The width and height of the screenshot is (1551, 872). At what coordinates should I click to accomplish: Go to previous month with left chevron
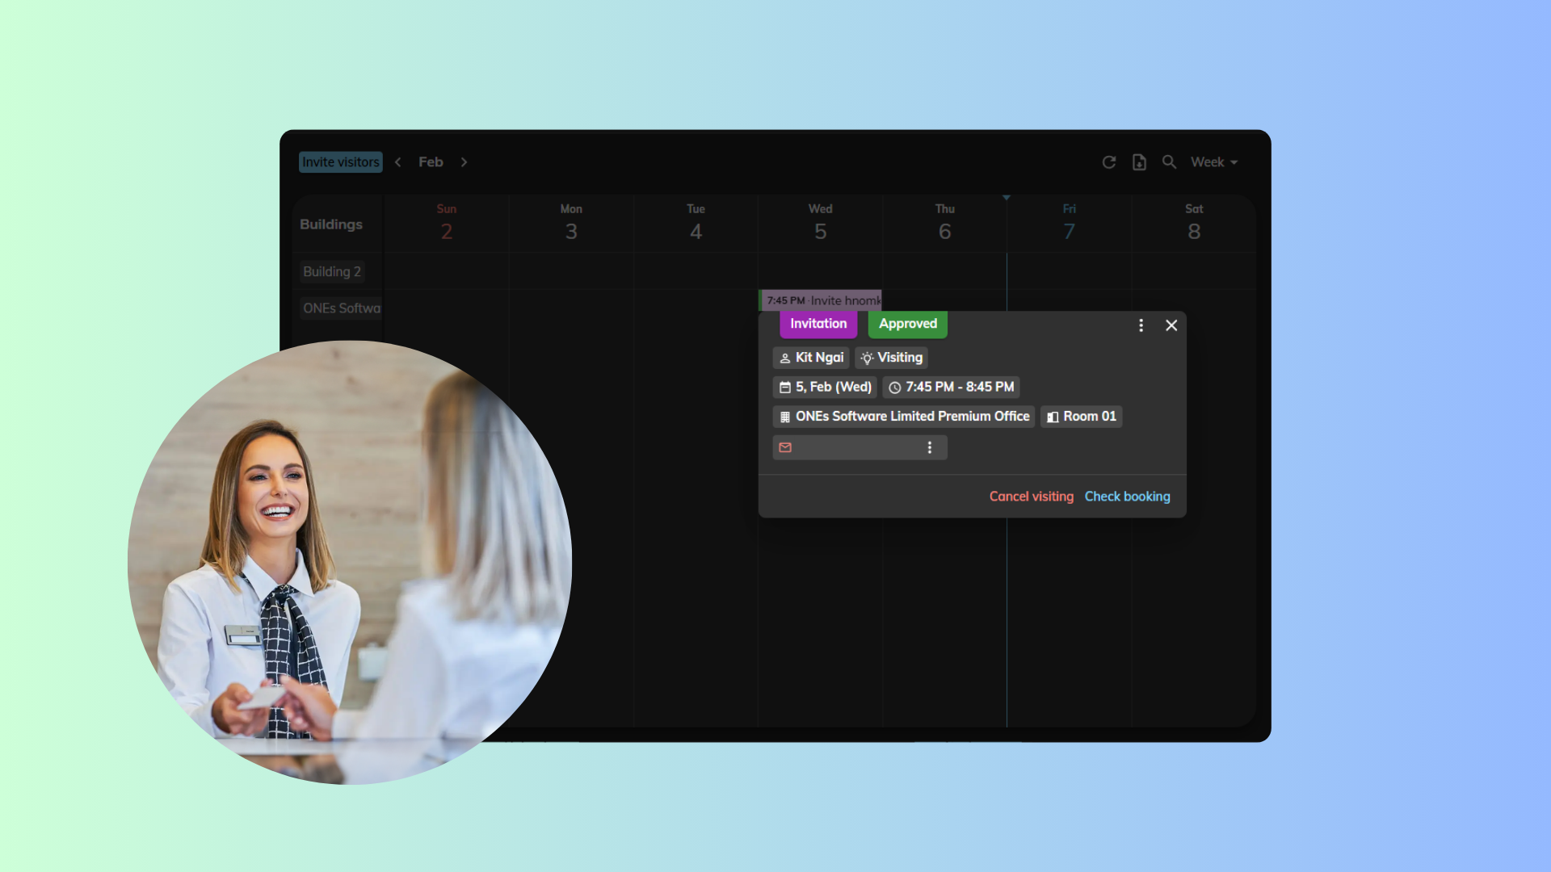click(398, 162)
